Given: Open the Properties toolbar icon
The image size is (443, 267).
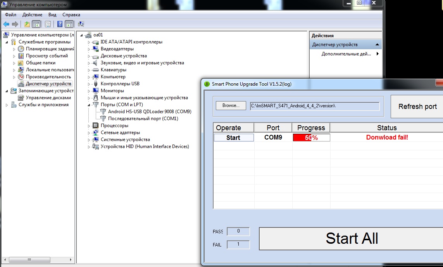Looking at the screenshot, I should pos(48,24).
